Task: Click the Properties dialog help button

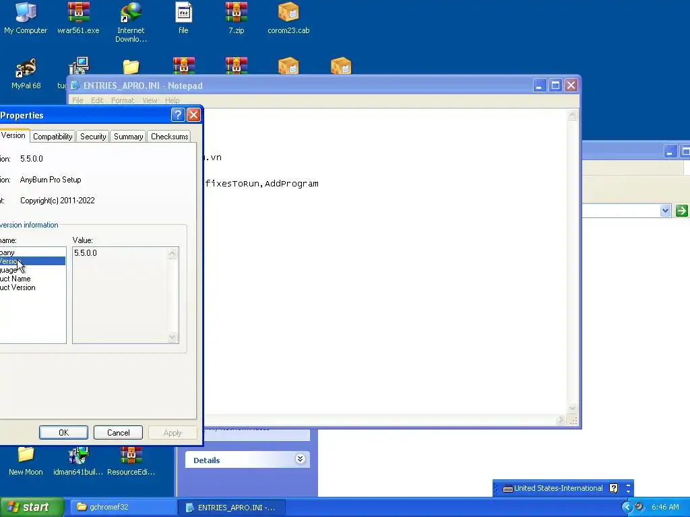Action: click(178, 115)
